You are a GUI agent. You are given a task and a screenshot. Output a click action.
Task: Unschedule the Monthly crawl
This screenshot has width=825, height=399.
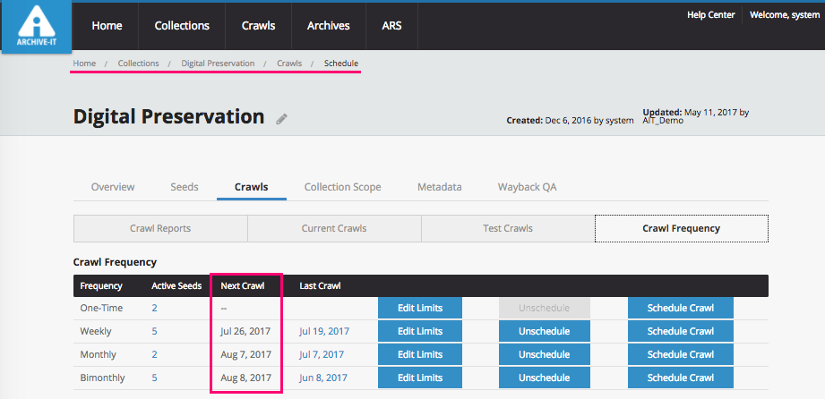[x=544, y=354]
